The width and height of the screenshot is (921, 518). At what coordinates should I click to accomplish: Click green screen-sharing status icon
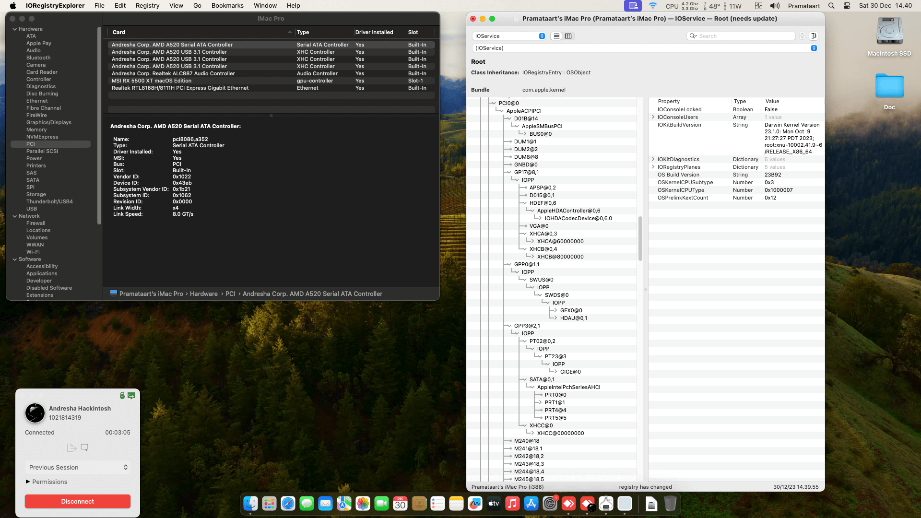[x=131, y=396]
